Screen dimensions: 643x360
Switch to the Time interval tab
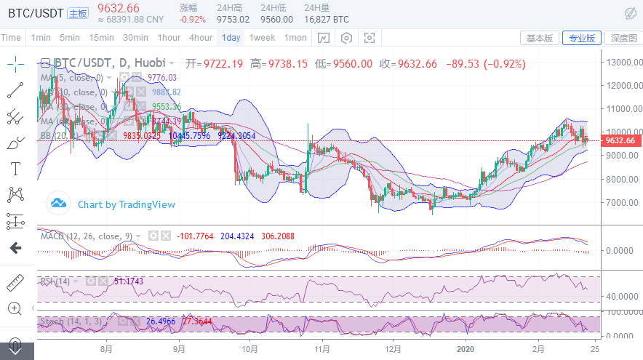tap(11, 38)
